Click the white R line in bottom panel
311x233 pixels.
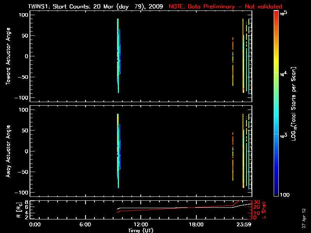[x=175, y=208]
